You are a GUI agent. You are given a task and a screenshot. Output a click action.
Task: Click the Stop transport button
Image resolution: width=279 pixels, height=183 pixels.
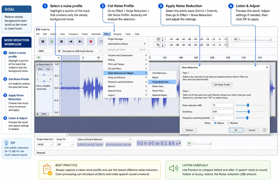(x=61, y=41)
